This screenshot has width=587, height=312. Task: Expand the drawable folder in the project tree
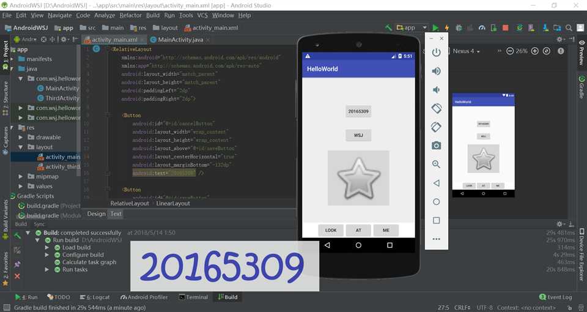click(x=20, y=138)
